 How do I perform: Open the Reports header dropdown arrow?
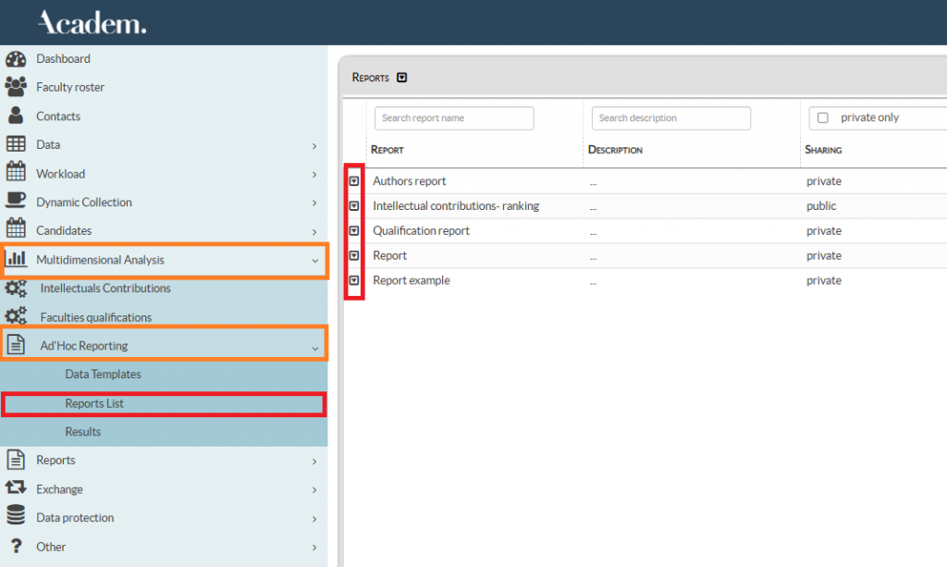pyautogui.click(x=401, y=78)
